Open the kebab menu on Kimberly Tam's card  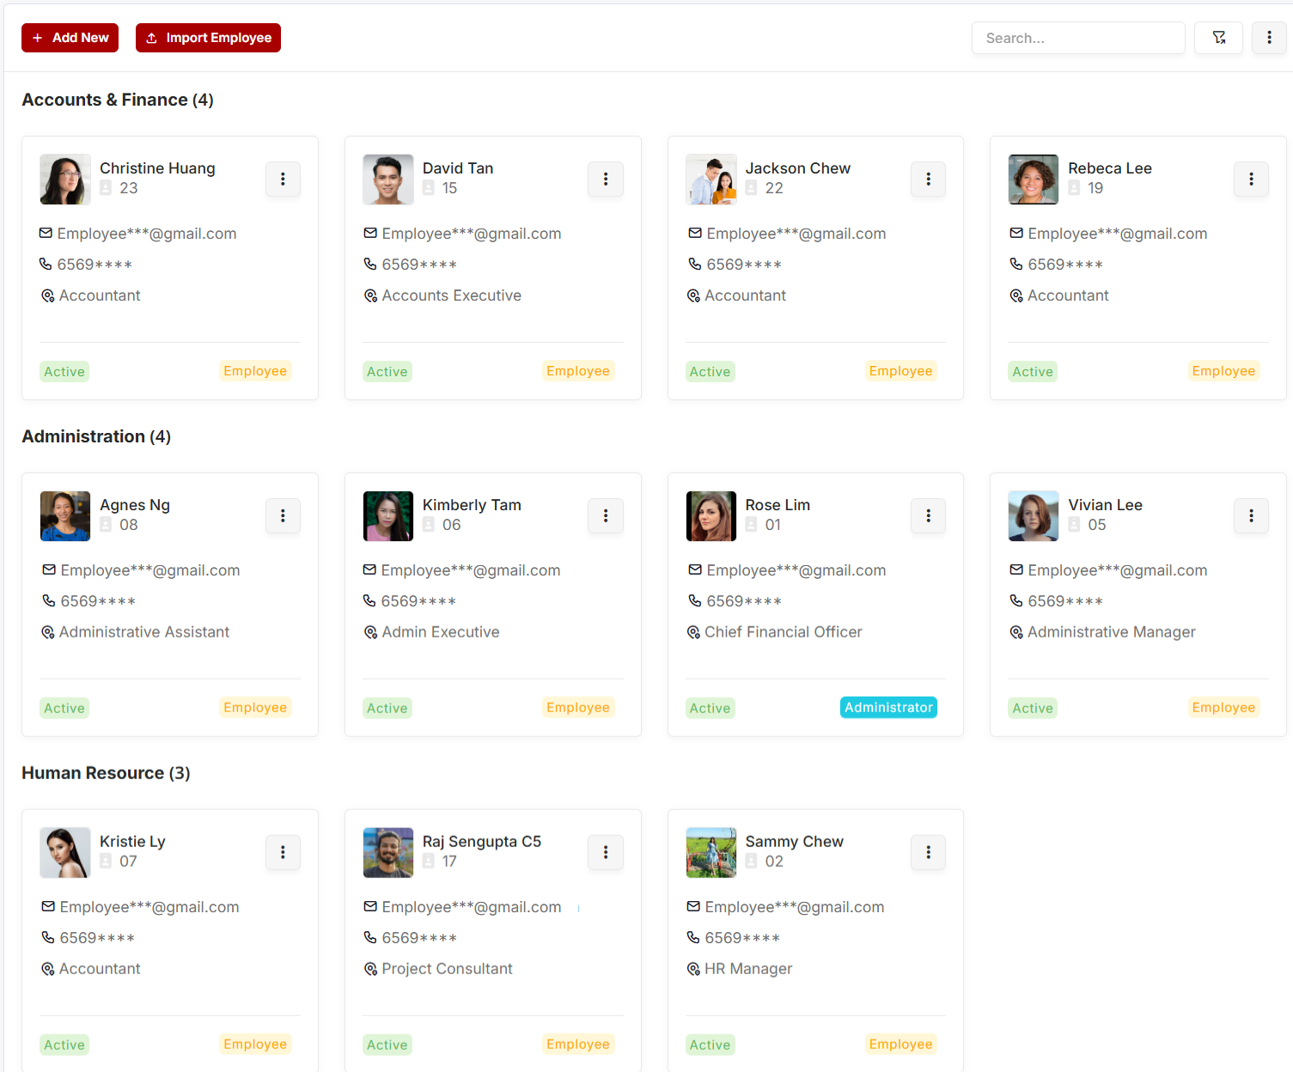(x=606, y=515)
